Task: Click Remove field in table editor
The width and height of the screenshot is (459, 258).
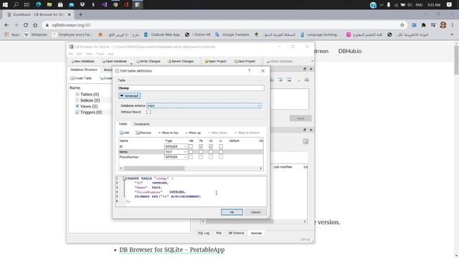Action: tap(143, 133)
